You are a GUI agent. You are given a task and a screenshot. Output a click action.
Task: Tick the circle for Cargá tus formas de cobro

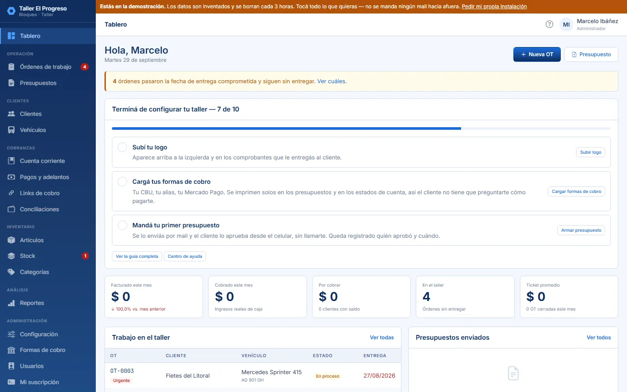(x=122, y=182)
